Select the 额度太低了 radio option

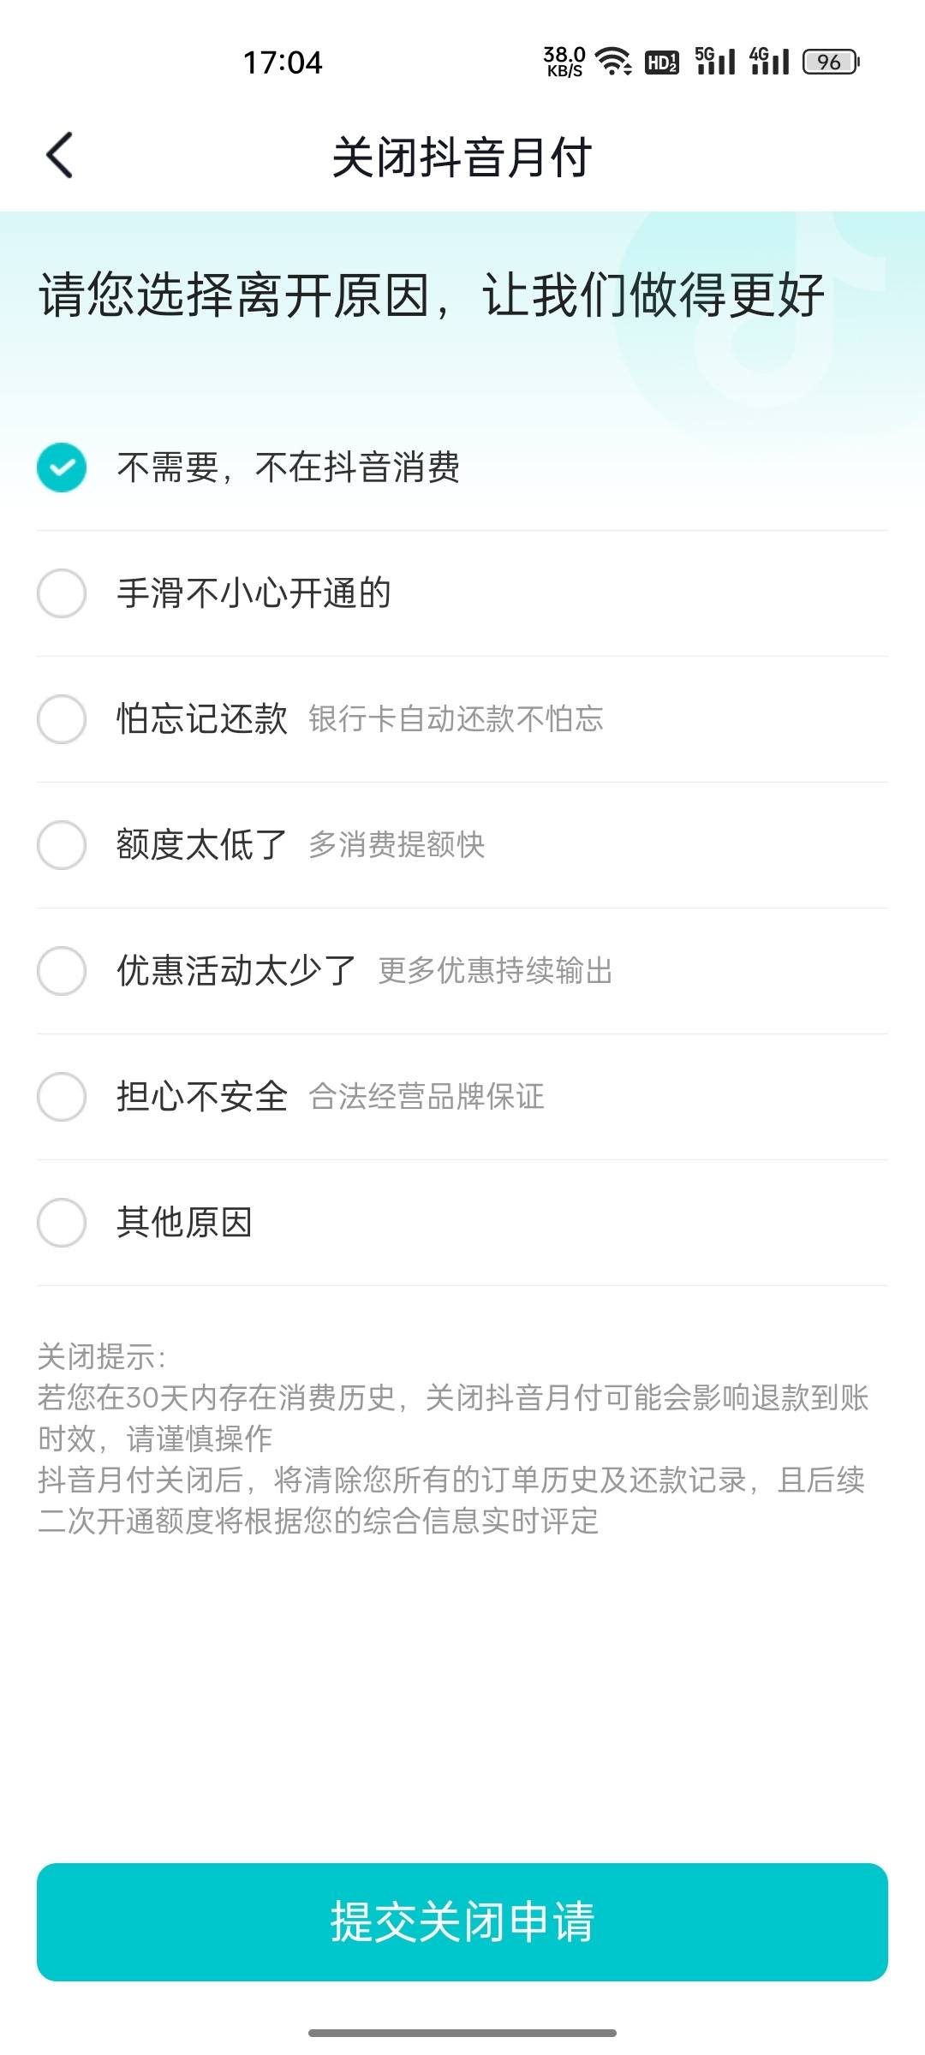point(62,844)
